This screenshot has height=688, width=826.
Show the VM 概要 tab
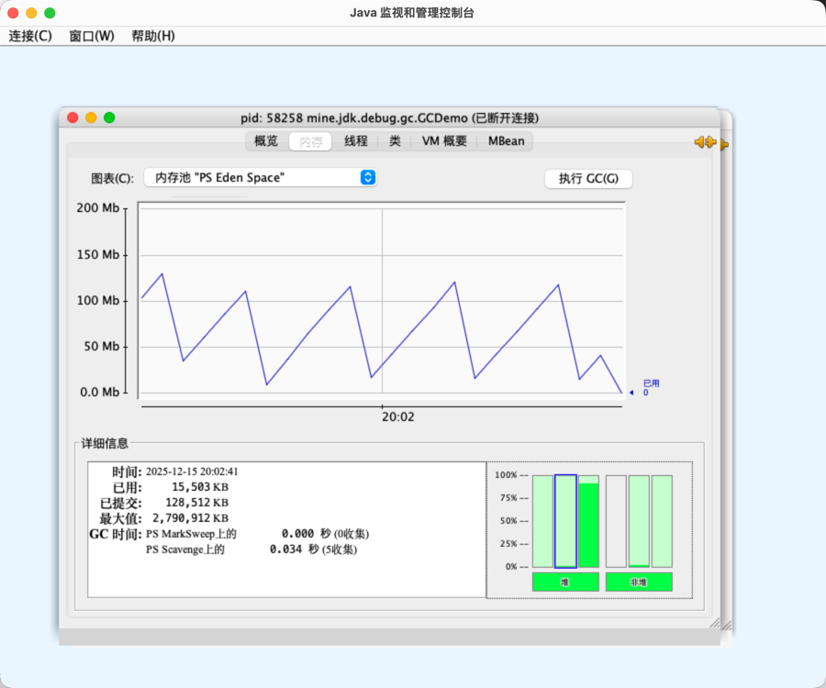coord(444,141)
